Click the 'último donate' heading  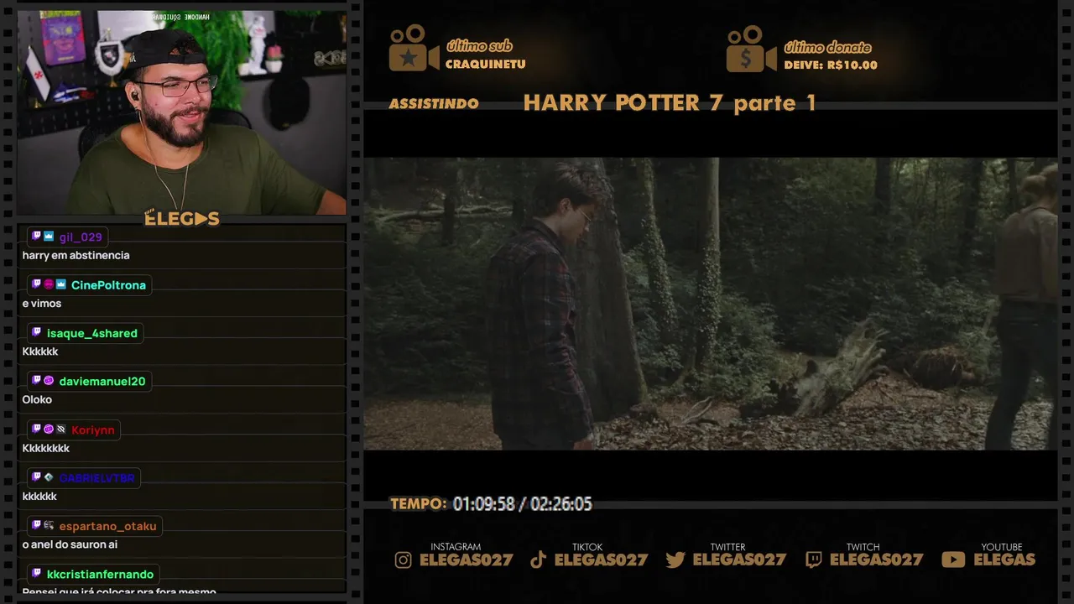tap(827, 48)
